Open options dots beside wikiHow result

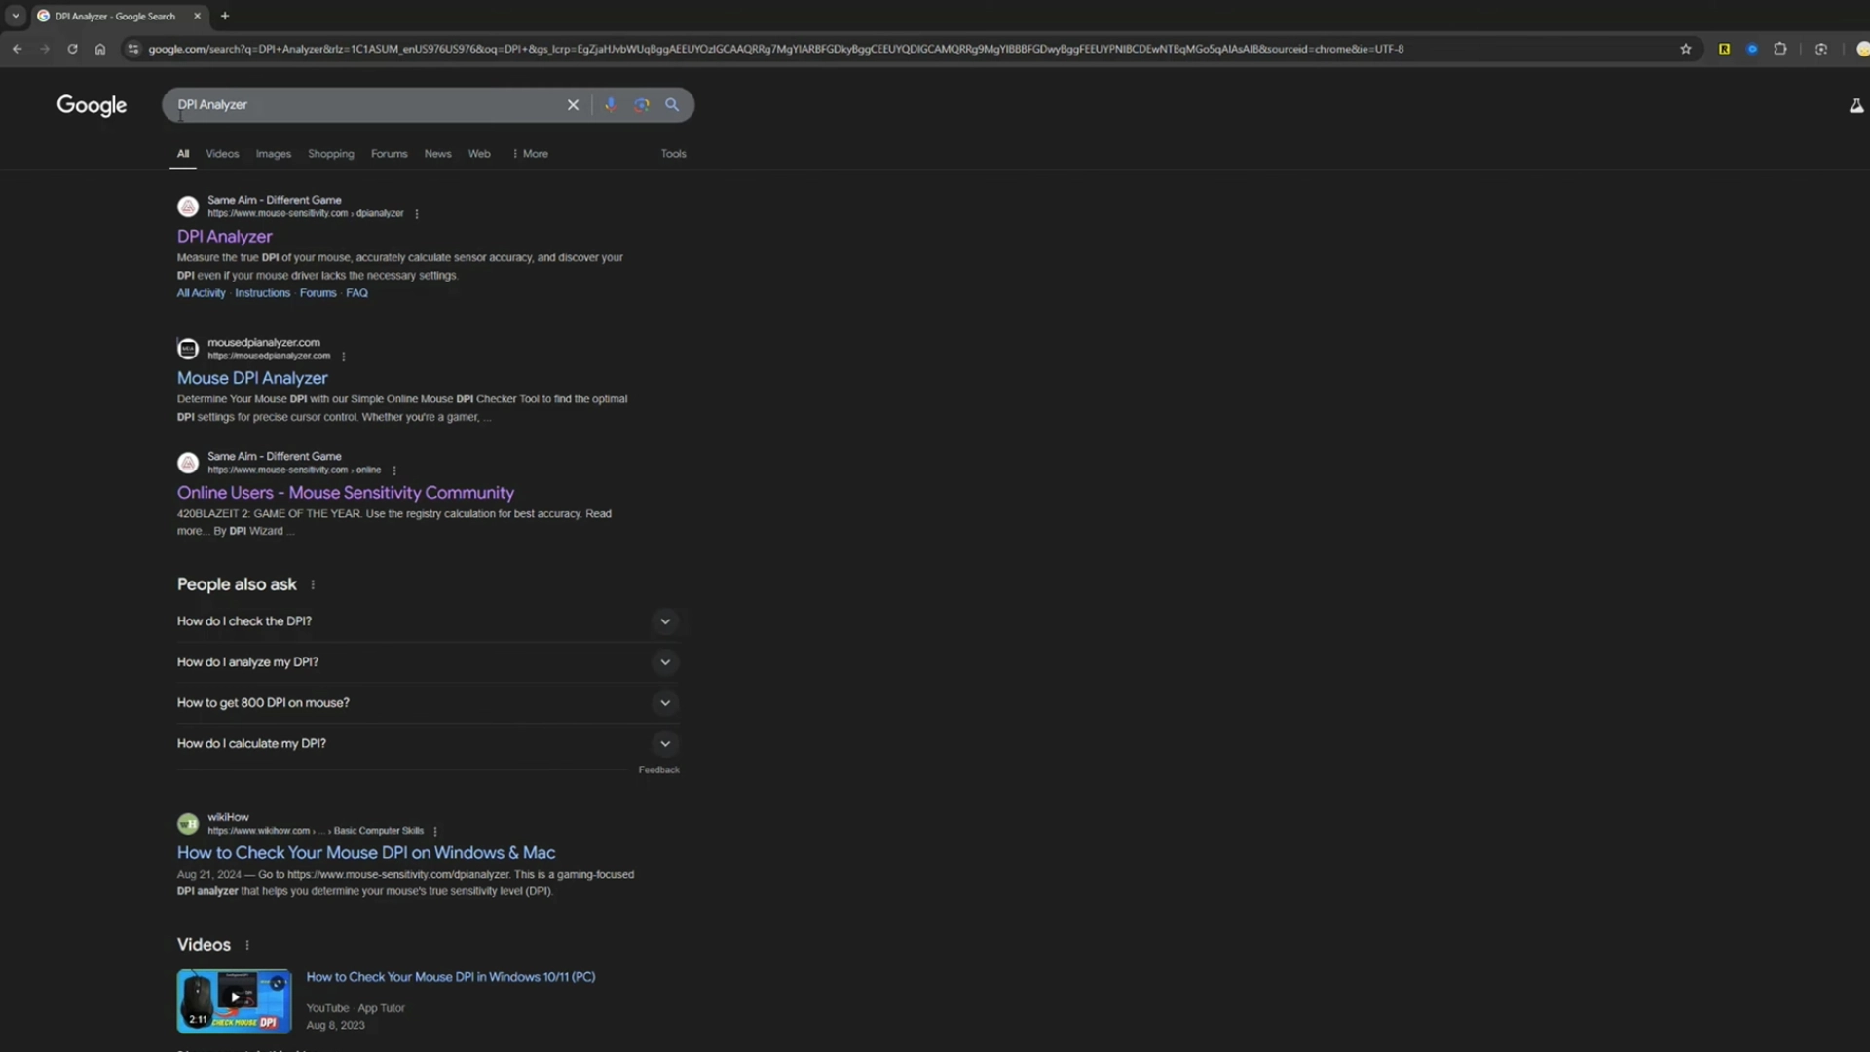pyautogui.click(x=435, y=832)
